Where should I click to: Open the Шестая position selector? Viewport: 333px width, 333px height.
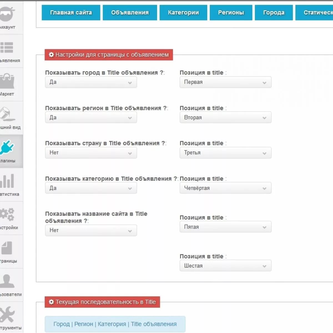click(x=225, y=266)
